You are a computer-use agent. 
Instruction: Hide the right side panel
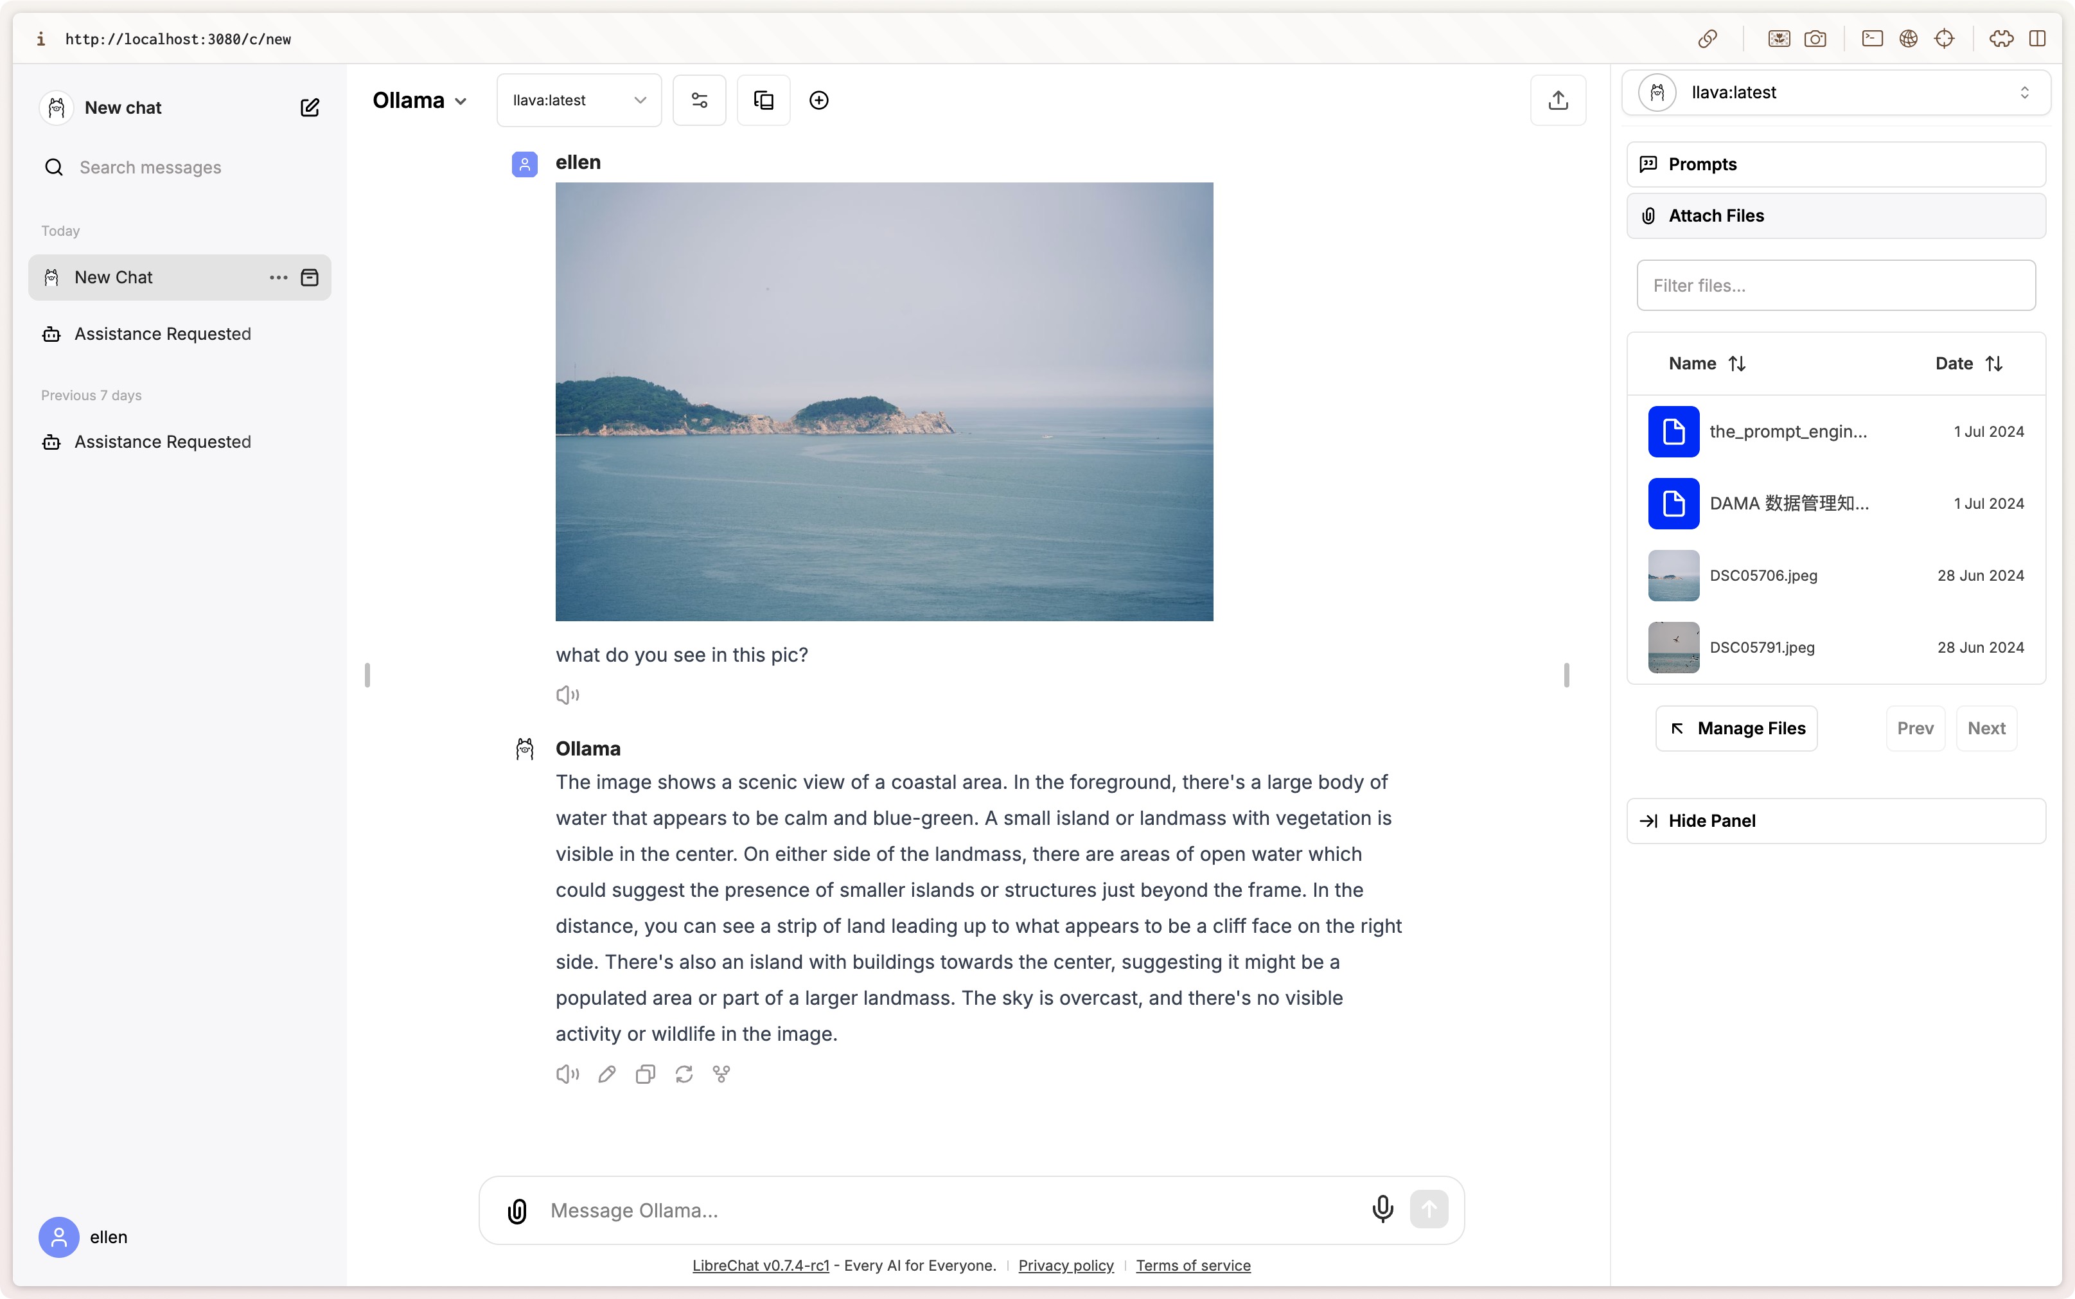click(x=1835, y=820)
